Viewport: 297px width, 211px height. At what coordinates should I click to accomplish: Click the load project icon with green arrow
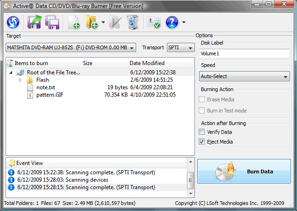[x=34, y=22]
